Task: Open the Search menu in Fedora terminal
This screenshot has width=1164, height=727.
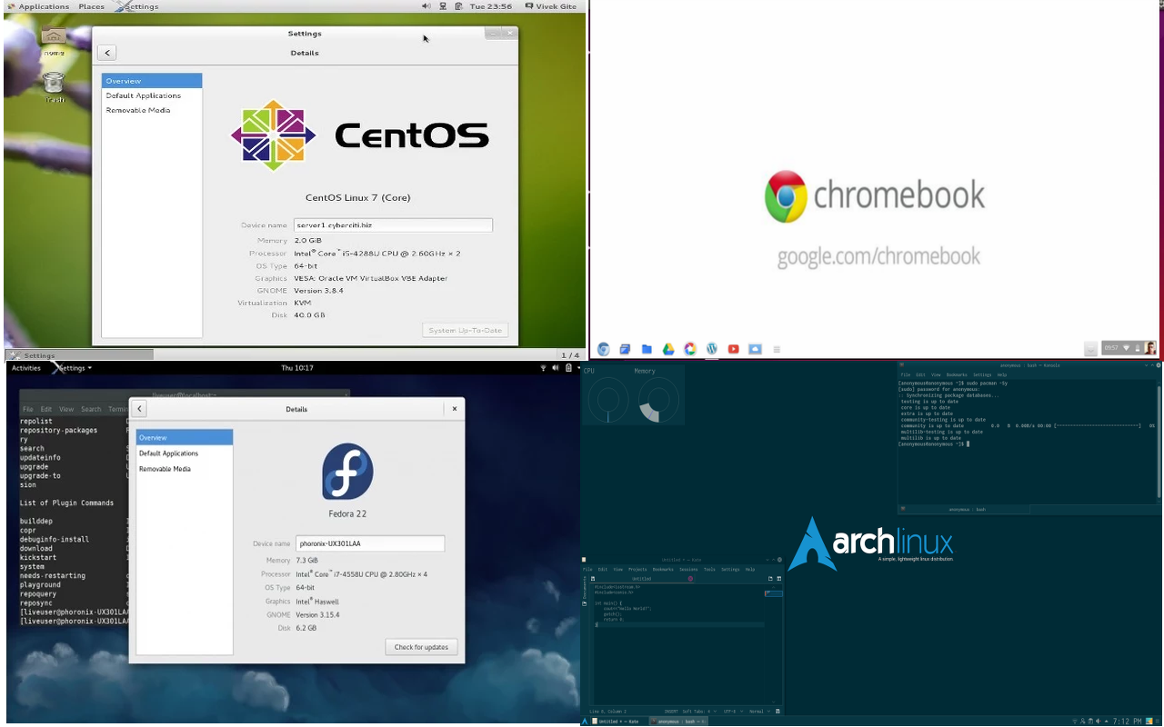Action: tap(91, 409)
